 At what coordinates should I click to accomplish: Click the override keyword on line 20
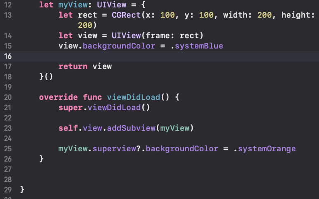(58, 97)
